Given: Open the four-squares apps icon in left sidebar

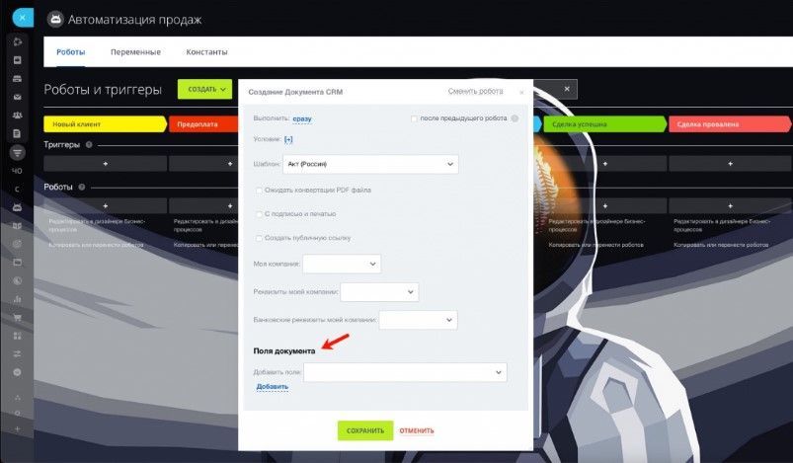Looking at the screenshot, I should [x=17, y=336].
